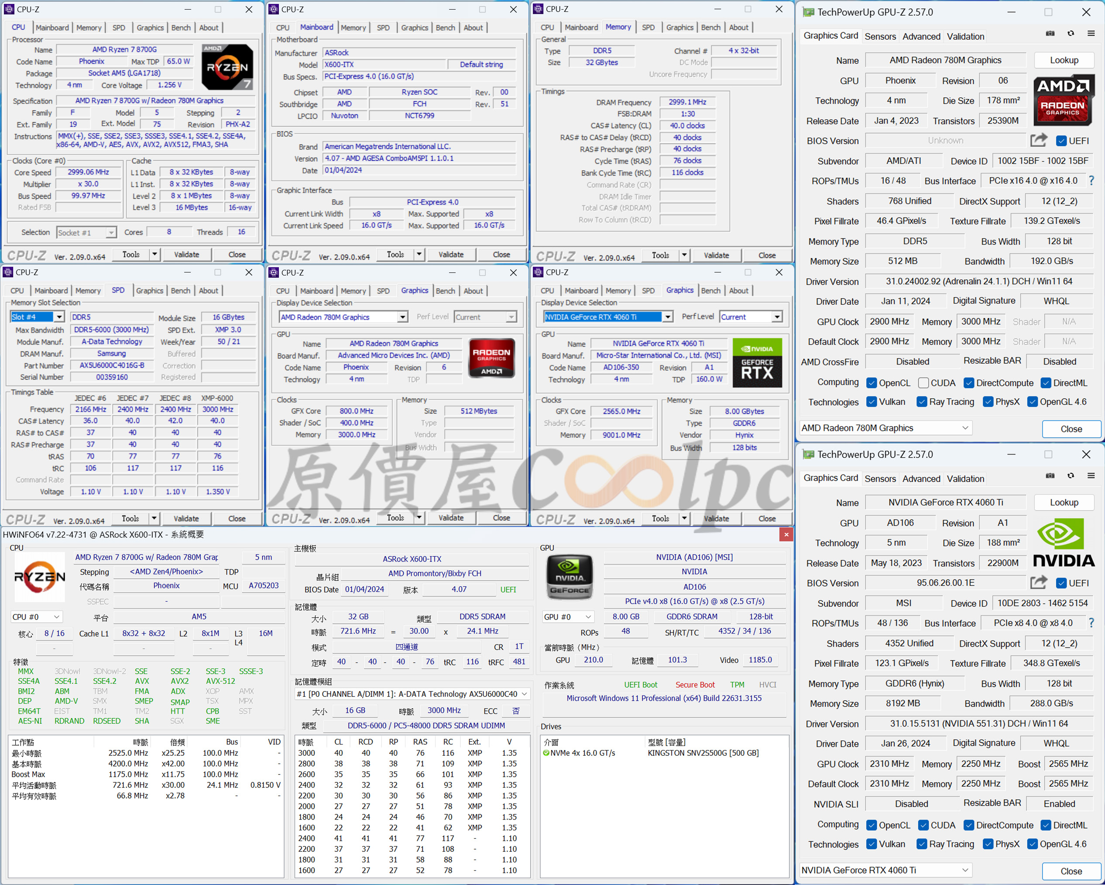Open GPU selector dropdown in AMD GPU-Z window
The height and width of the screenshot is (885, 1105).
(x=885, y=427)
